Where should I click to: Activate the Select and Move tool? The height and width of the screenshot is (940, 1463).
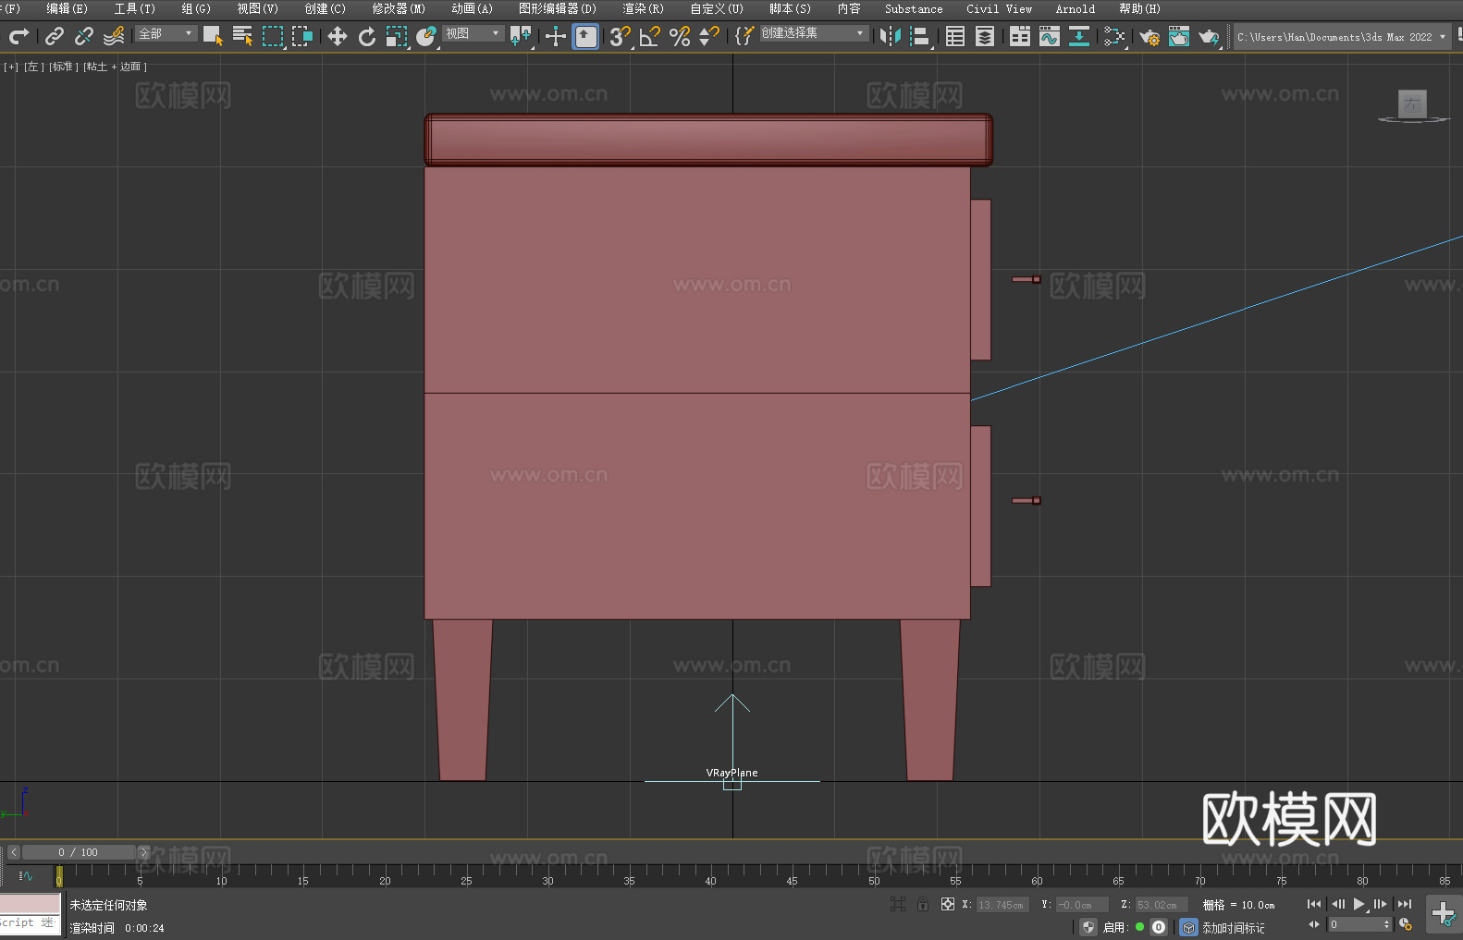pyautogui.click(x=338, y=36)
